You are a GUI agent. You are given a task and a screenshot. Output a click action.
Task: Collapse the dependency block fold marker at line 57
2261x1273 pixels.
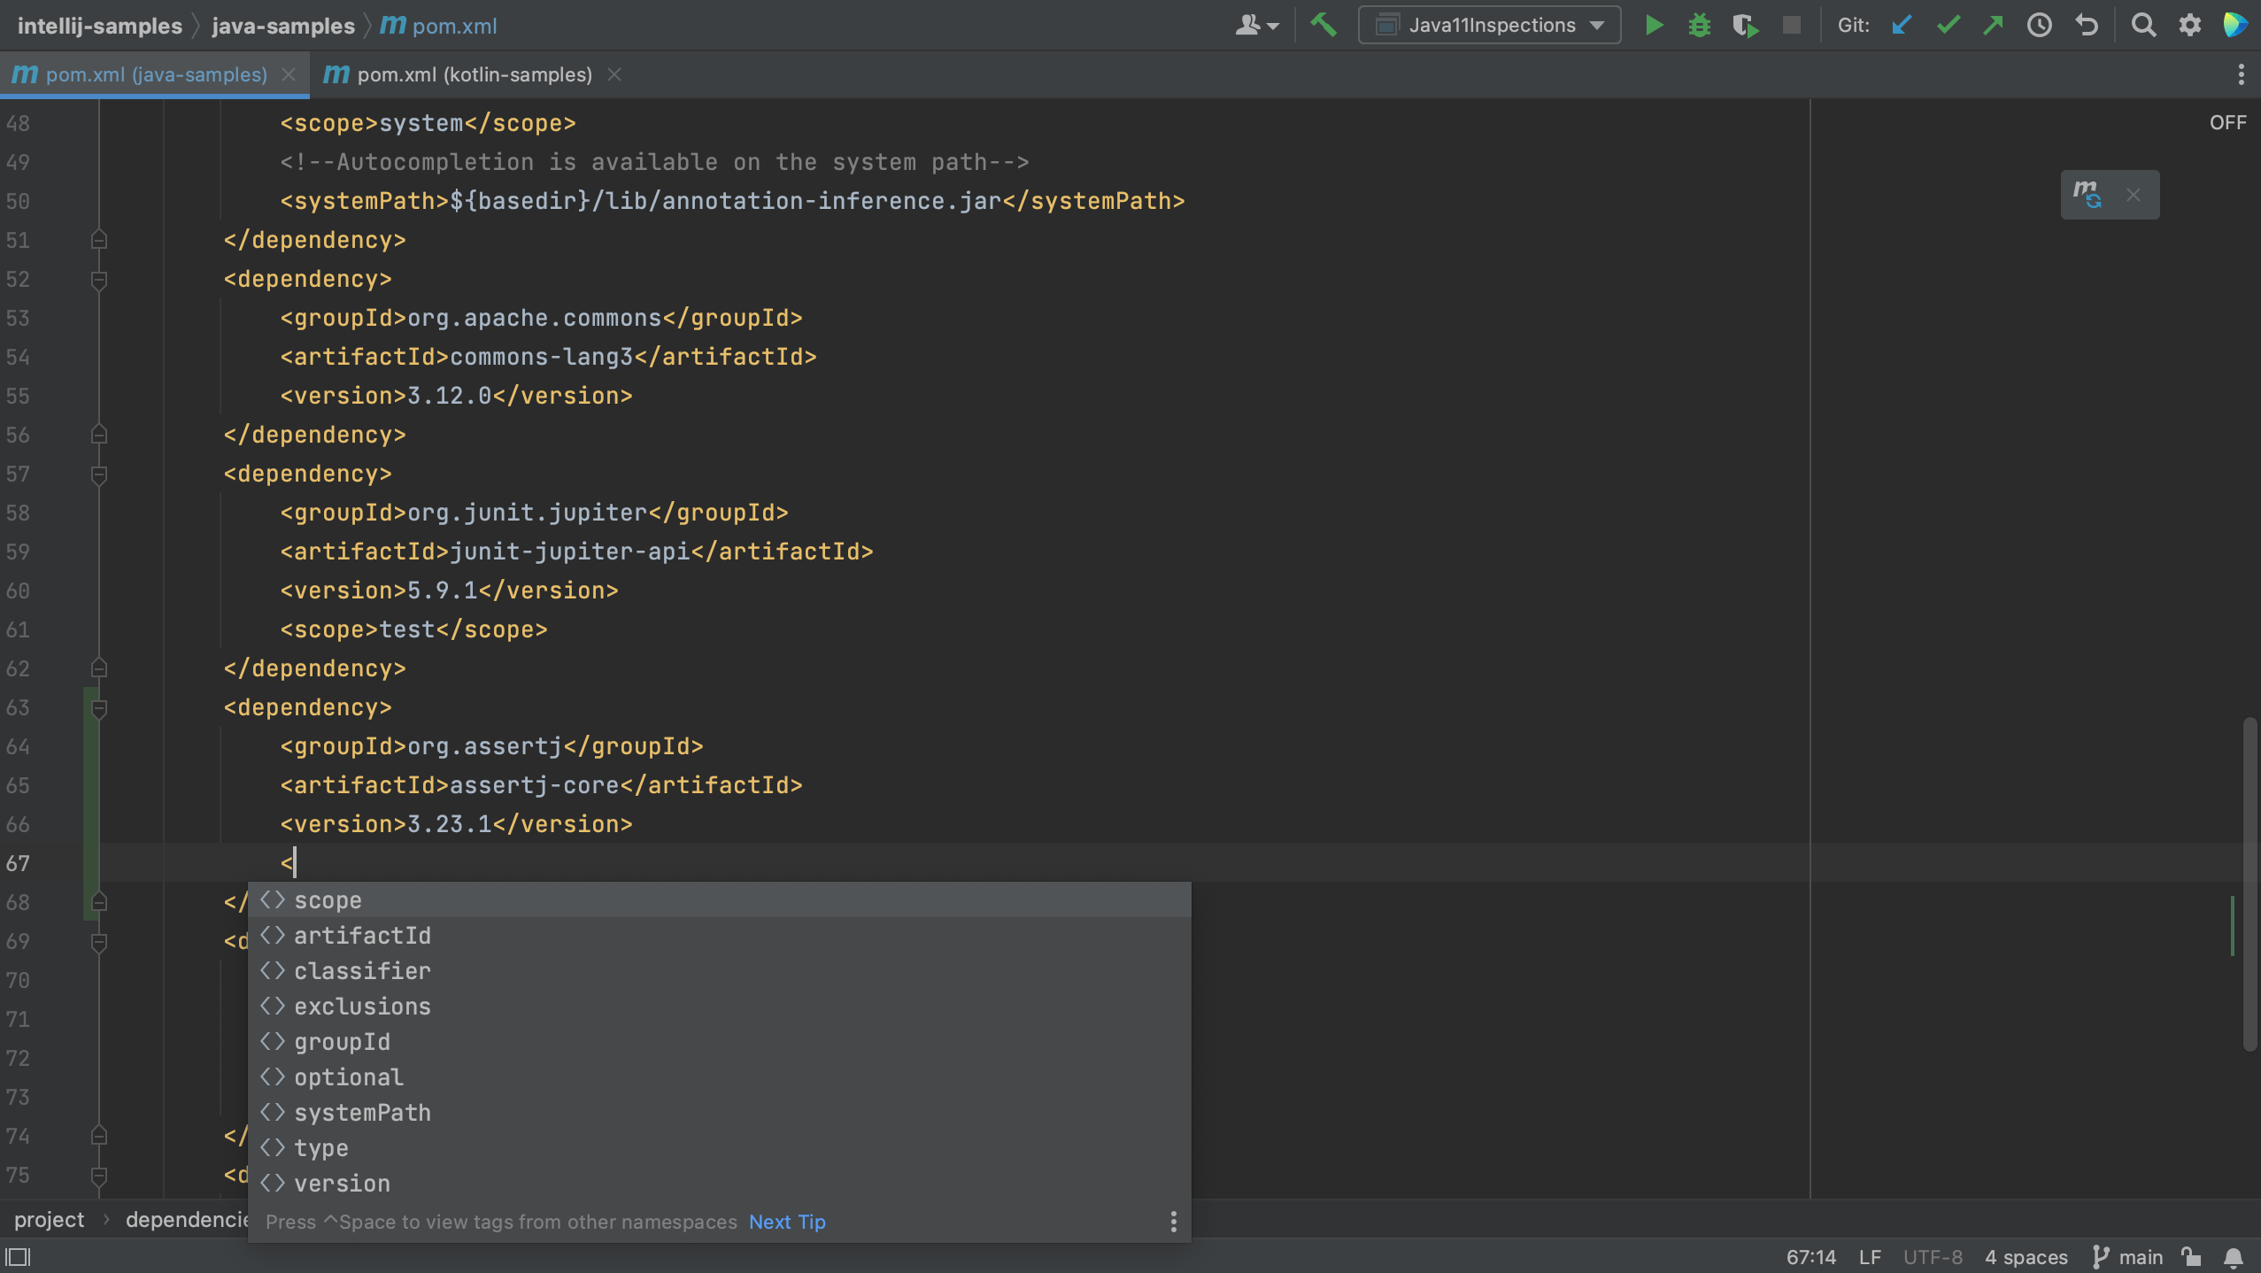coord(98,475)
